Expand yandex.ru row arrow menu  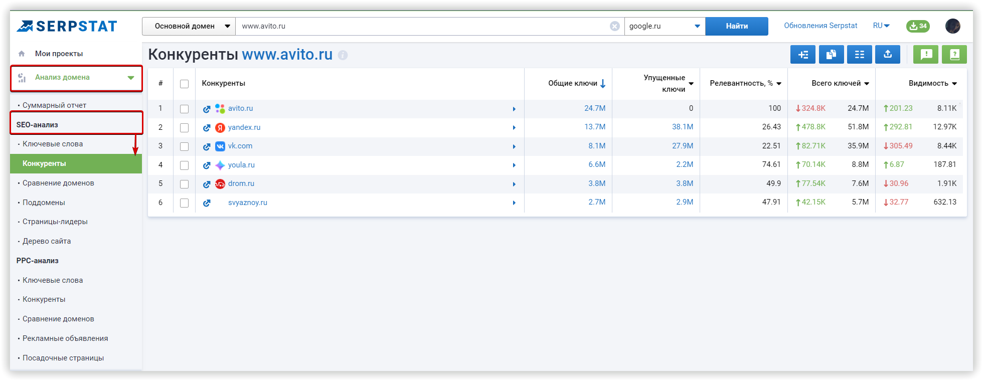(514, 128)
